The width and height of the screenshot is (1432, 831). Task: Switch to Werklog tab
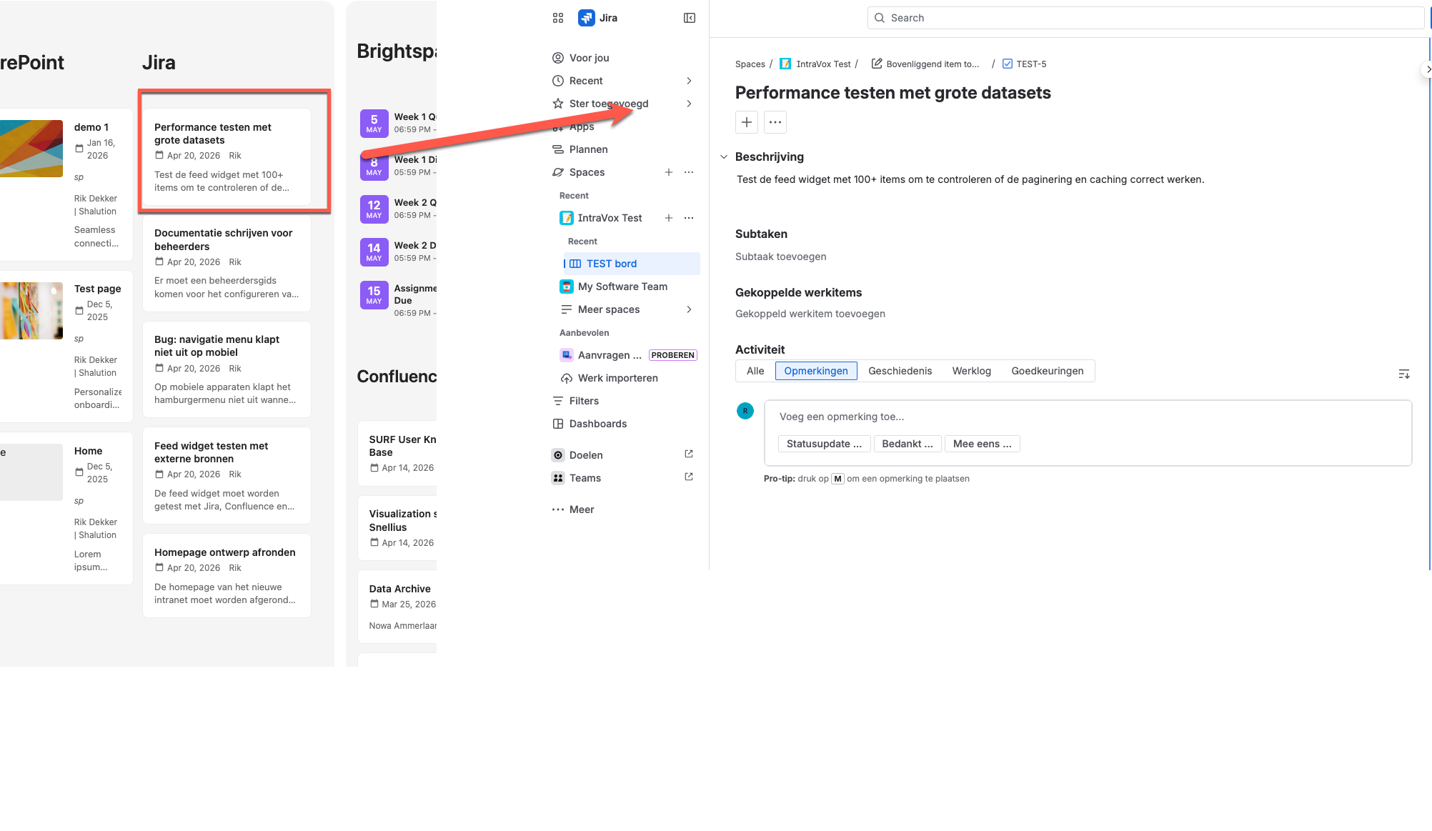coord(972,371)
